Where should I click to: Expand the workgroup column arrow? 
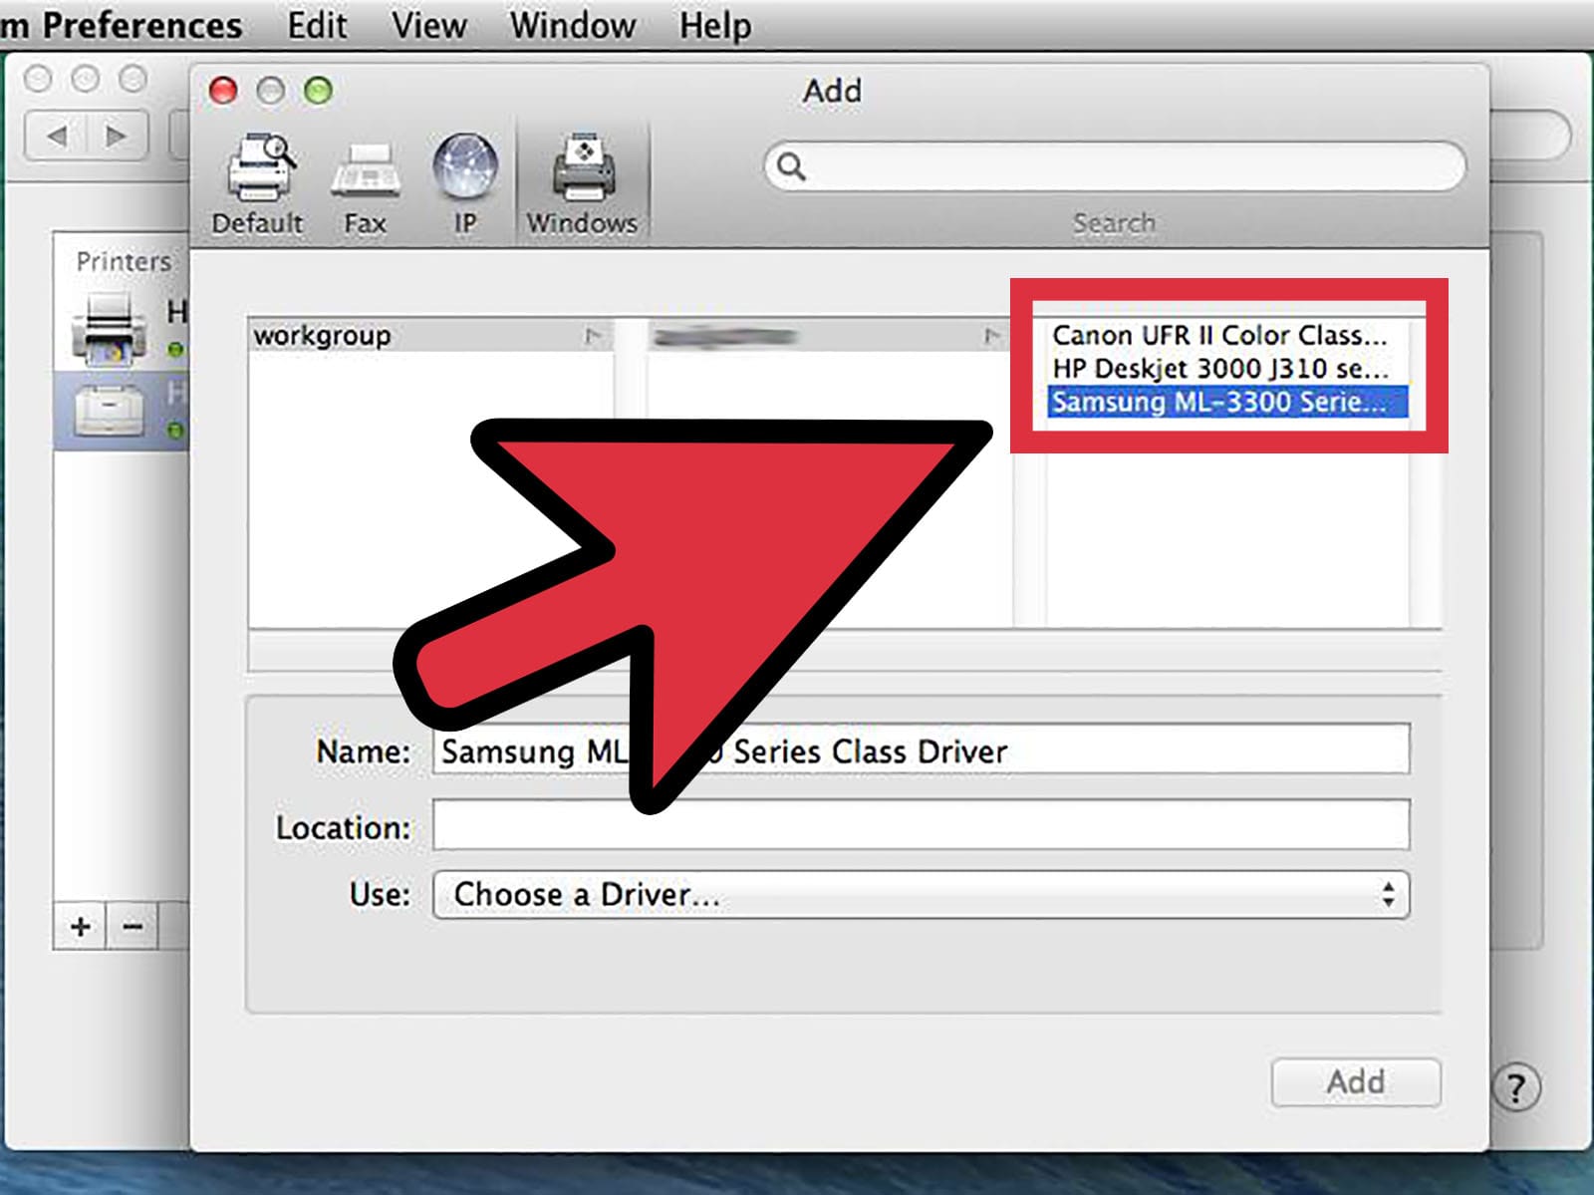point(594,336)
